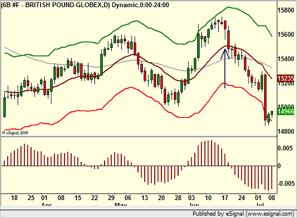Image resolution: width=297 pixels, height=218 pixels.
Task: Click the 15800 price axis label
Action: click(286, 10)
